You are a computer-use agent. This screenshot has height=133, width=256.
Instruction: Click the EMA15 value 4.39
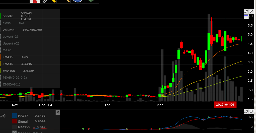pyautogui.click(x=25, y=57)
